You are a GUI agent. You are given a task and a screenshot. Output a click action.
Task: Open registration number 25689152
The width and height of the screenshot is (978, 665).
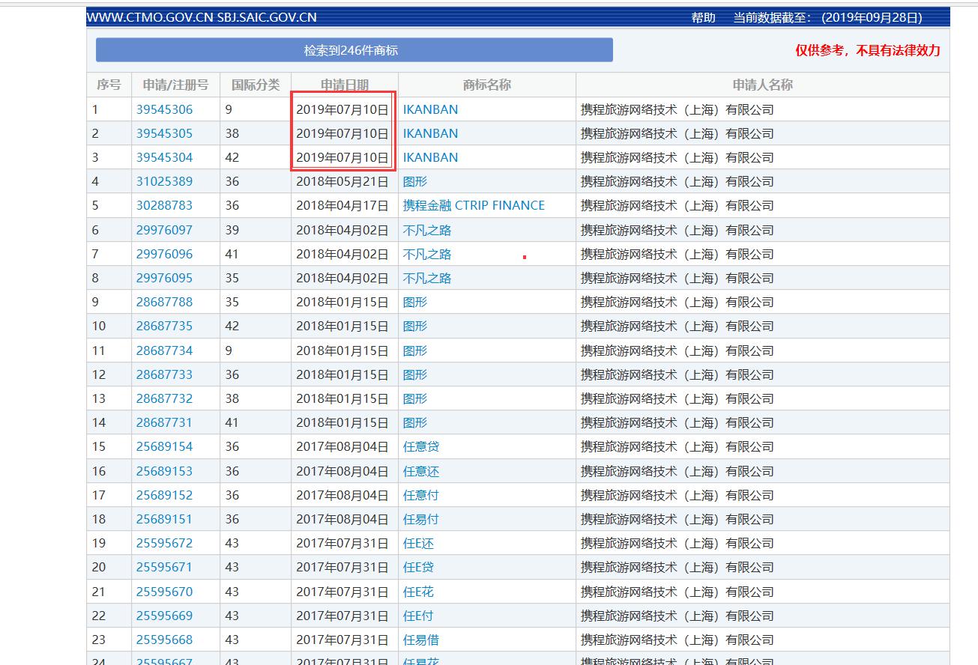pos(164,495)
